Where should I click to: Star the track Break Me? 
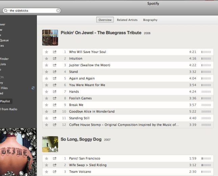tap(46, 105)
